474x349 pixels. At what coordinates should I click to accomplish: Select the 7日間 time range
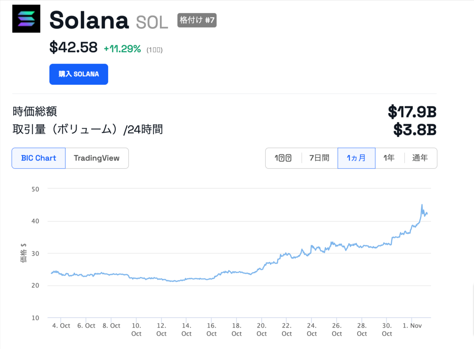[319, 158]
